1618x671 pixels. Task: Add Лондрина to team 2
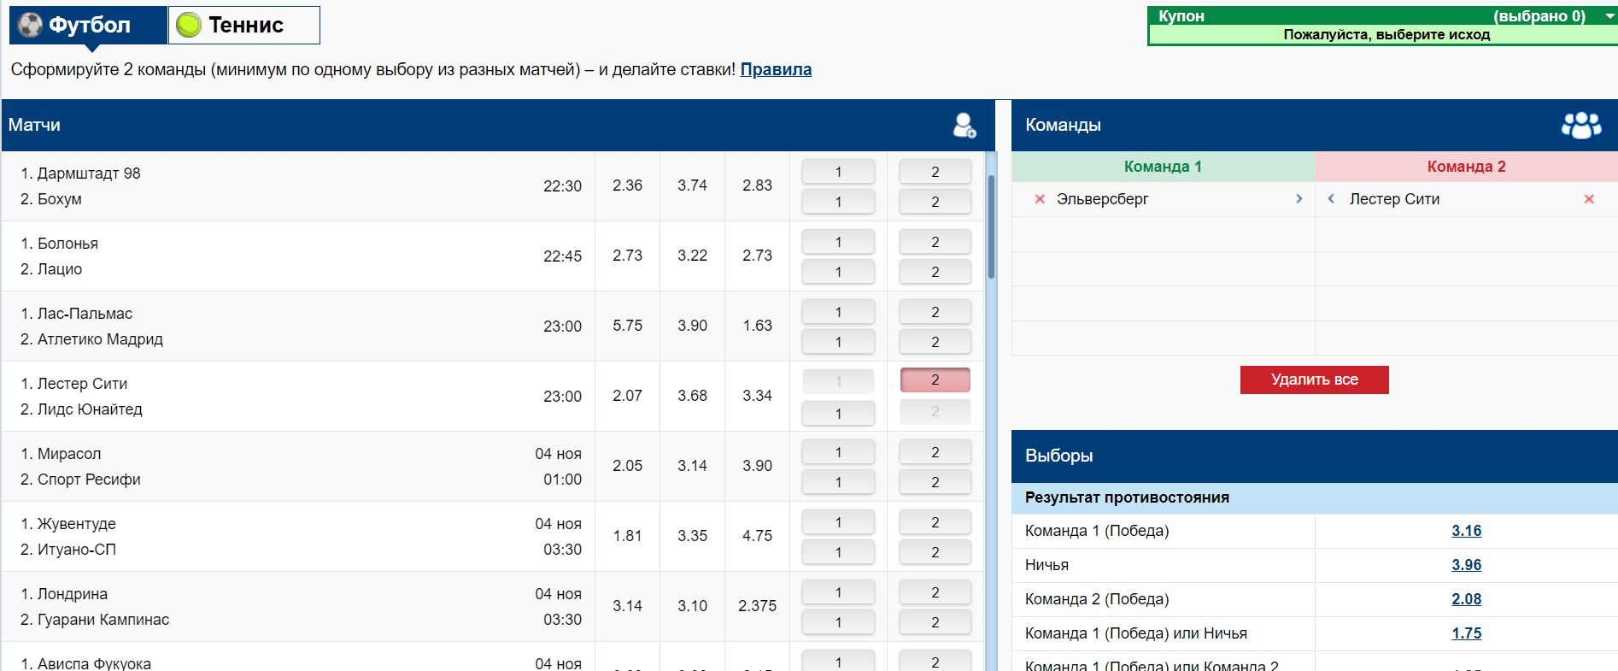tap(935, 592)
